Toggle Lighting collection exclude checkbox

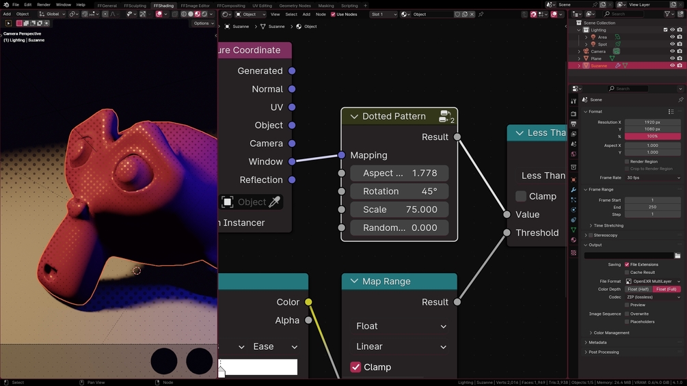point(665,30)
